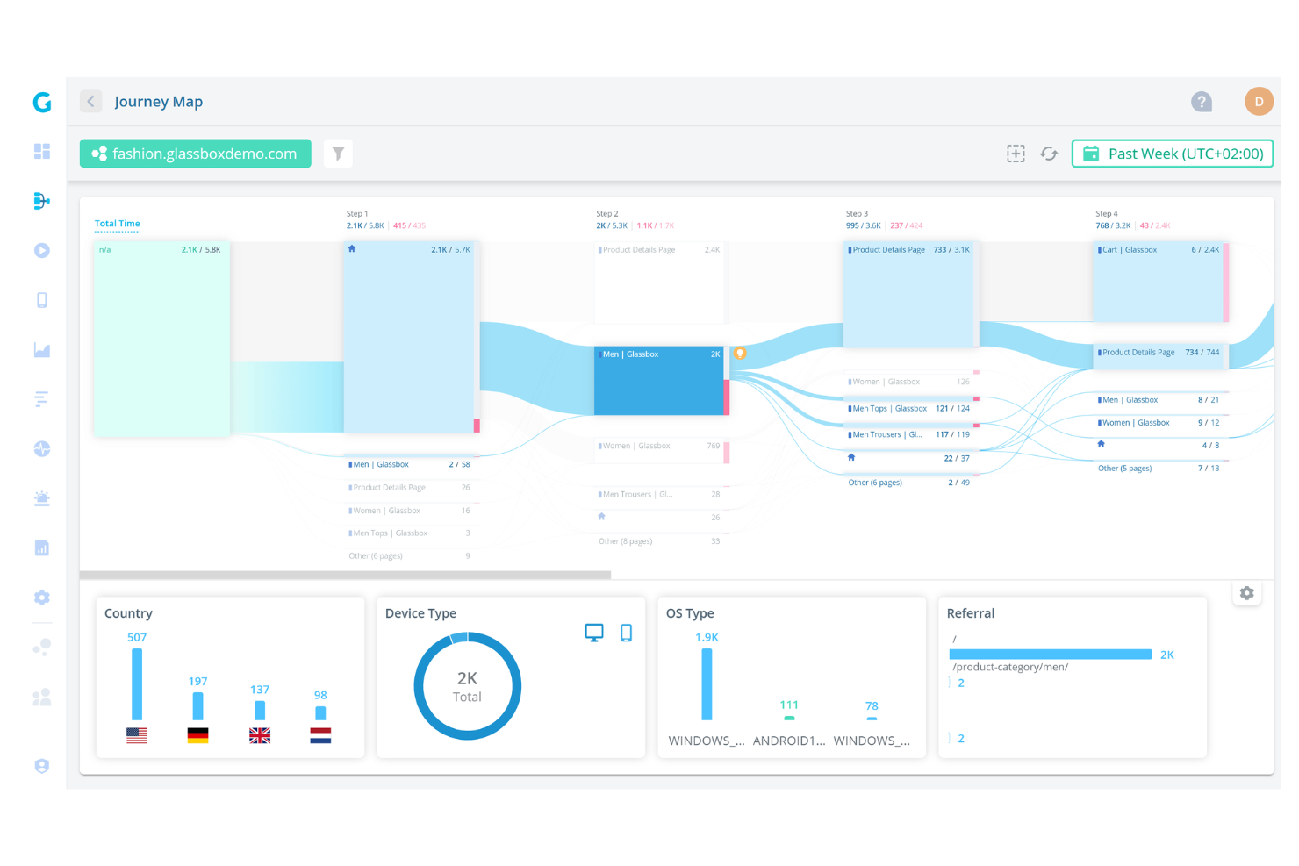
Task: Open the dashboards grid icon in sidebar
Action: coord(41,151)
